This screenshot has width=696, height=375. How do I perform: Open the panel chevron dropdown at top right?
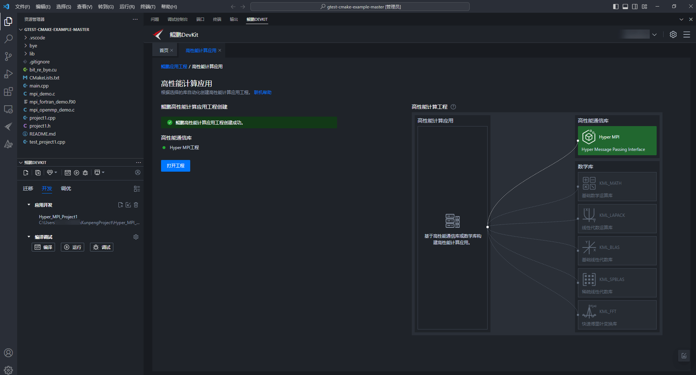(681, 19)
